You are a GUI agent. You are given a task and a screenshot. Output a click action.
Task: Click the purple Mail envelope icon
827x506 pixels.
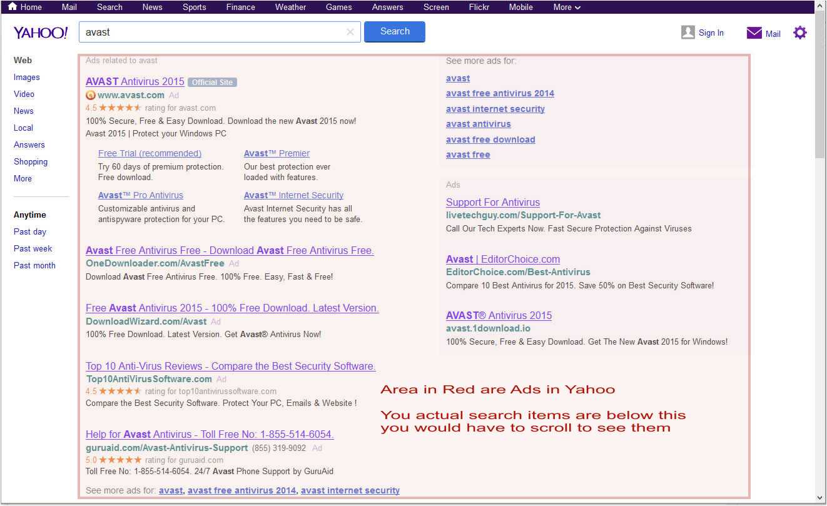[x=754, y=33]
